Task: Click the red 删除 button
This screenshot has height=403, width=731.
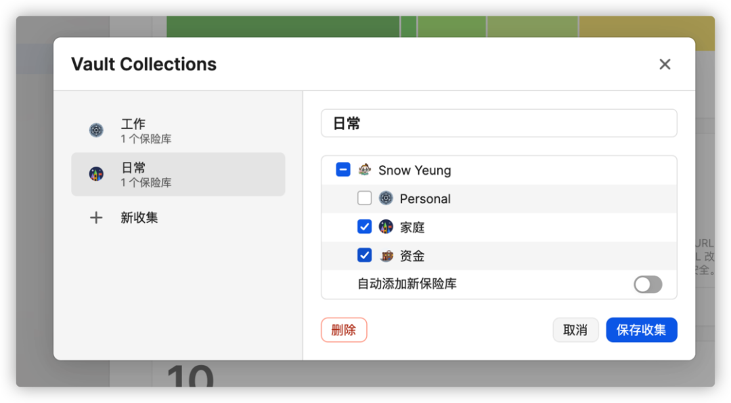Action: [x=344, y=330]
